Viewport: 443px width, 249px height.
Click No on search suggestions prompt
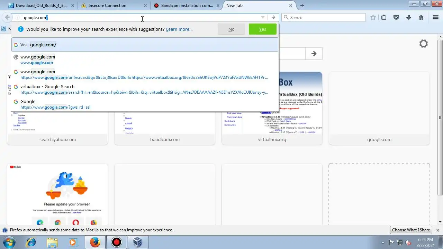click(232, 29)
